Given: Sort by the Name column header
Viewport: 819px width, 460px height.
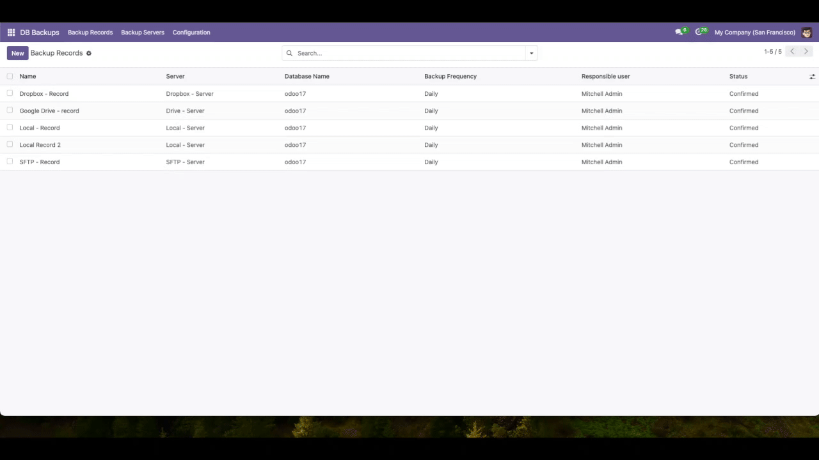Looking at the screenshot, I should [x=28, y=77].
